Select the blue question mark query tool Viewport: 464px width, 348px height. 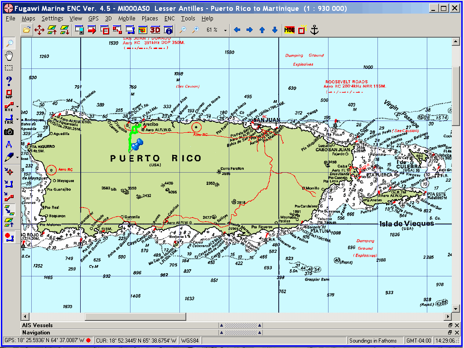9,80
